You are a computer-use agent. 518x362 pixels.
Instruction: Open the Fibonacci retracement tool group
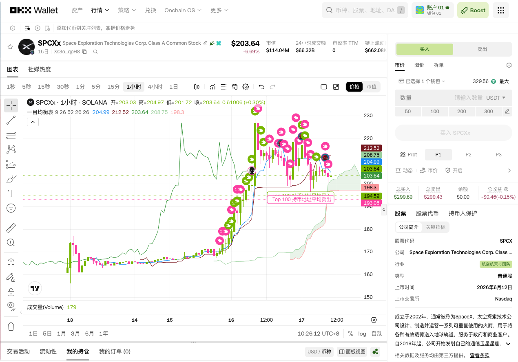pos(11,135)
